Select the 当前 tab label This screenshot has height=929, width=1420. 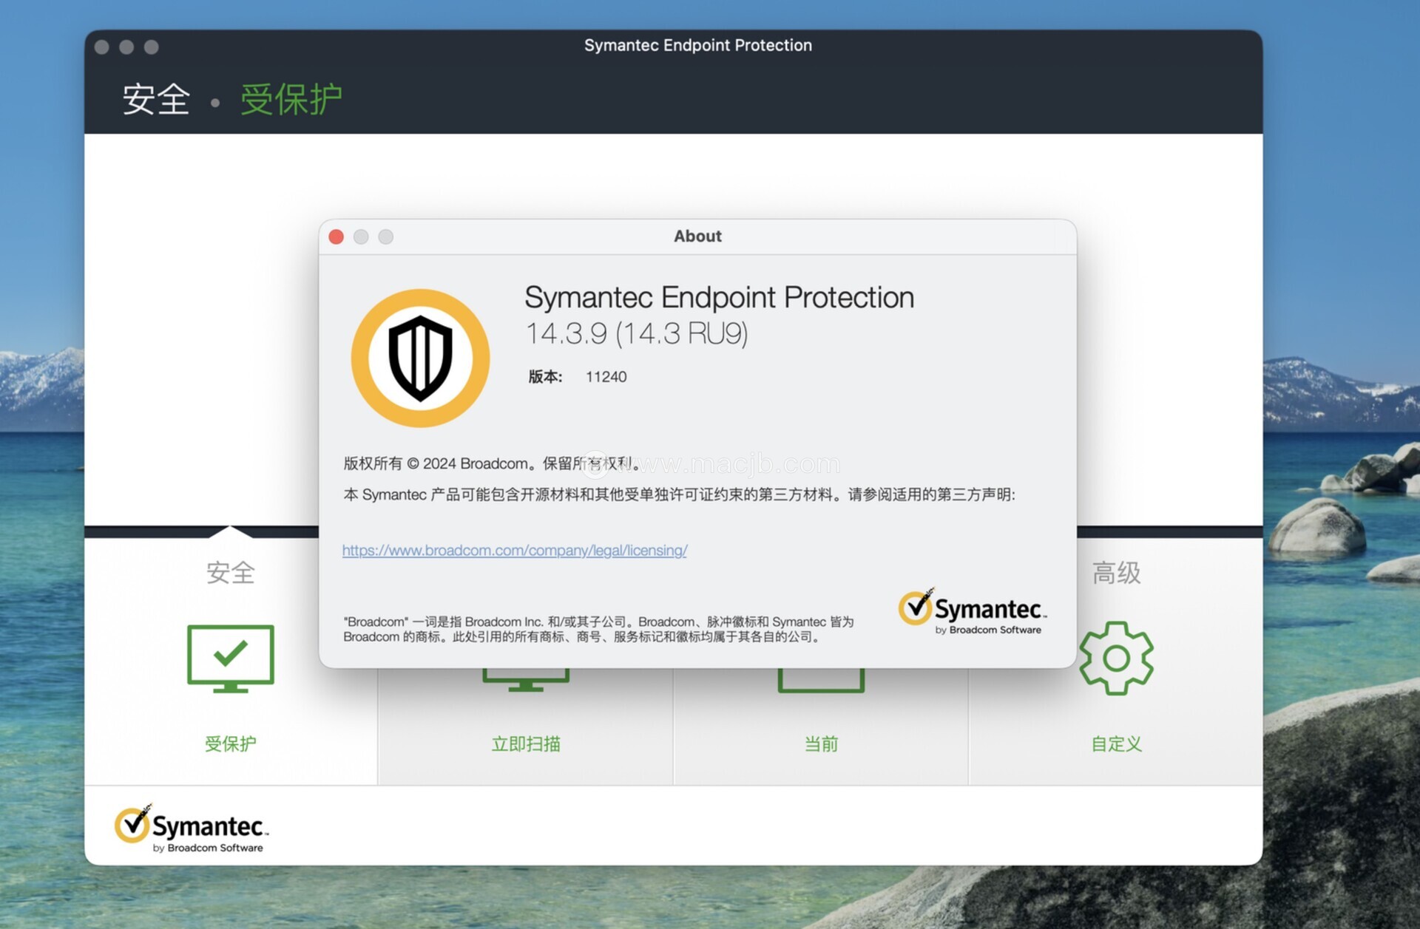pos(821,743)
